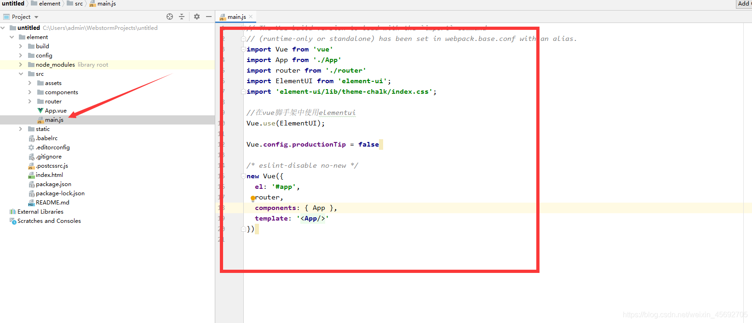Expand the assets folder
This screenshot has width=752, height=323.
click(30, 83)
